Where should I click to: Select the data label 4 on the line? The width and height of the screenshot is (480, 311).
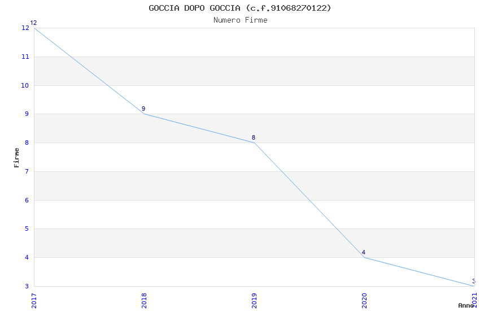(363, 253)
